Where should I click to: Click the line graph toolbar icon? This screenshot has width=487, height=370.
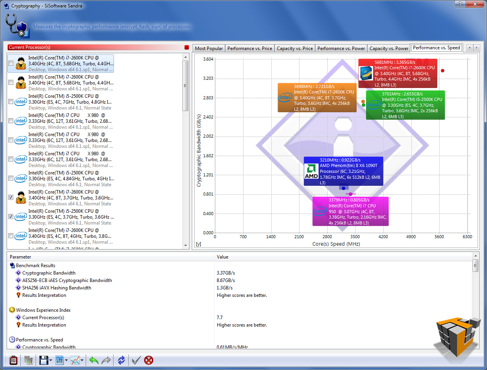(75, 360)
